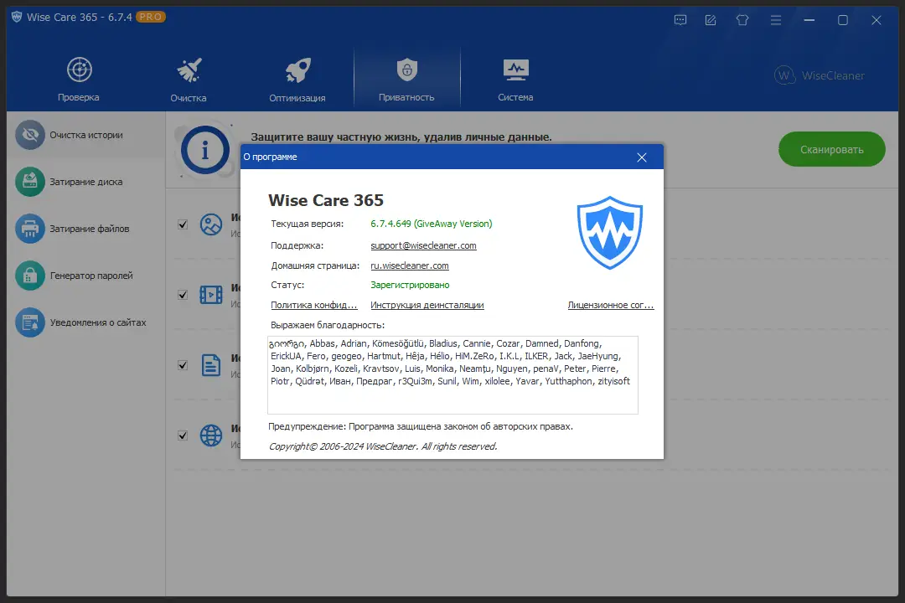Open the hamburger menu icon in the title bar

(x=776, y=20)
